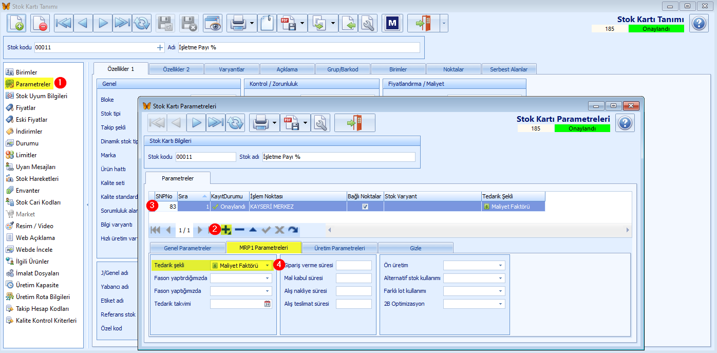The height and width of the screenshot is (353, 717).
Task: Open wrench settings in Stok Kartı Tanımı toolbar
Action: [x=368, y=23]
